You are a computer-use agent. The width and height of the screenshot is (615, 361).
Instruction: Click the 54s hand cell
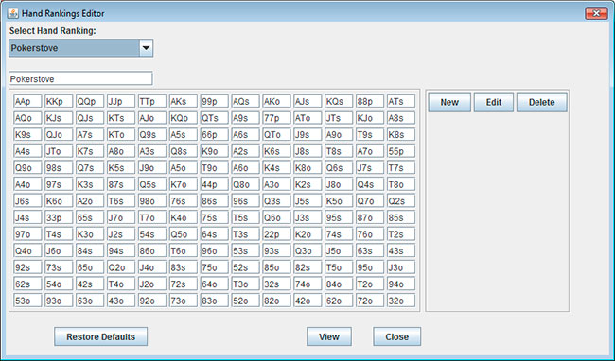151,234
